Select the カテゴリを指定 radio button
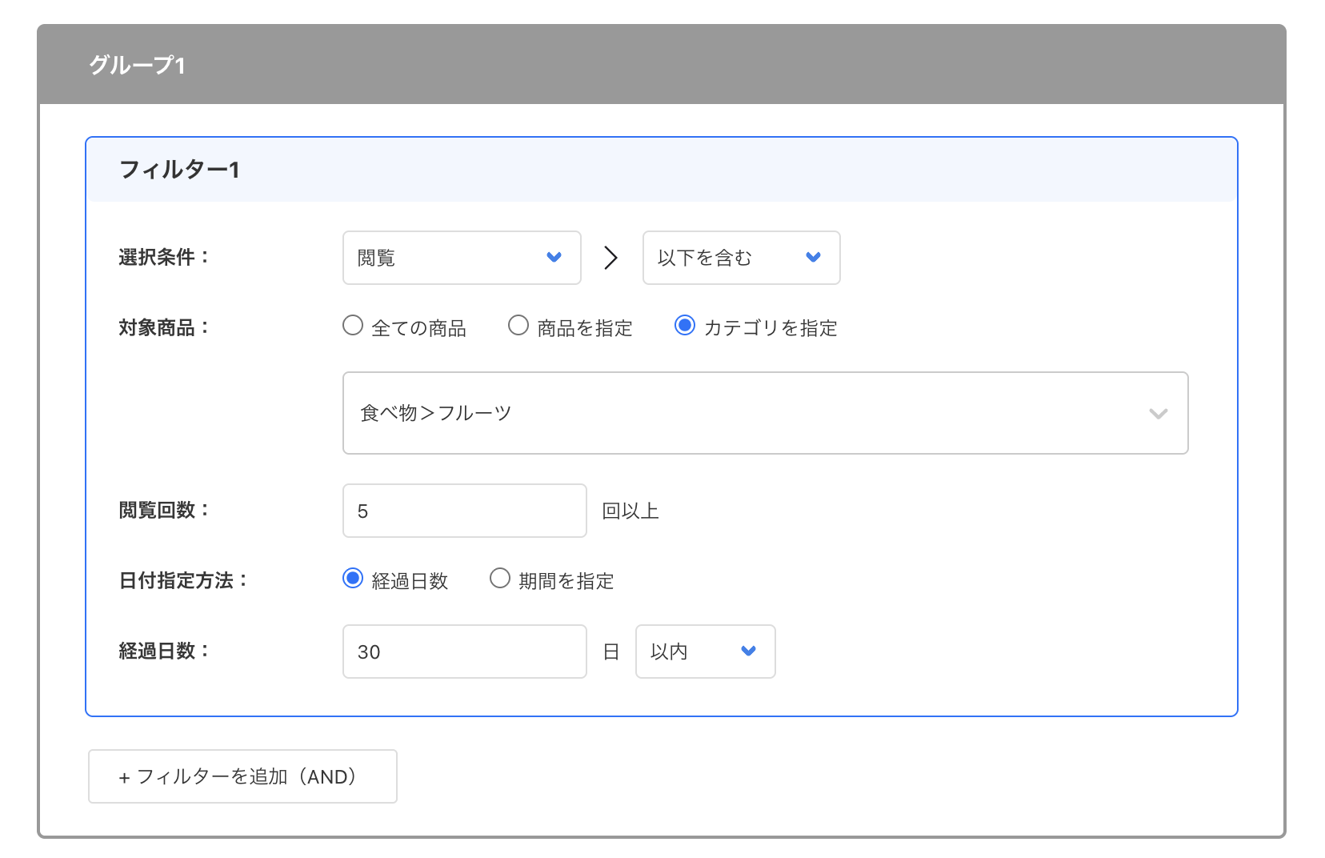Screen dimensions: 1325x858 686,326
